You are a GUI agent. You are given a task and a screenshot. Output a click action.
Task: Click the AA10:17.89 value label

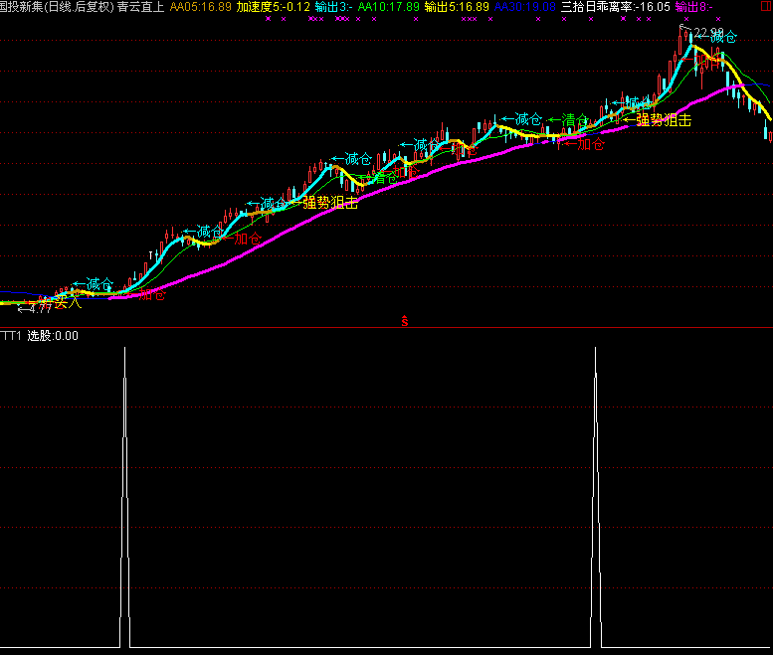[388, 7]
